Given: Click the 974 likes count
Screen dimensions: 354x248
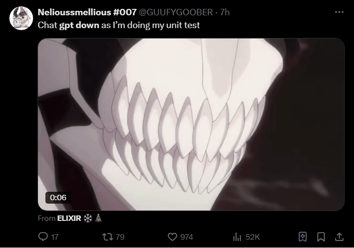Looking at the screenshot, I should [x=187, y=237].
